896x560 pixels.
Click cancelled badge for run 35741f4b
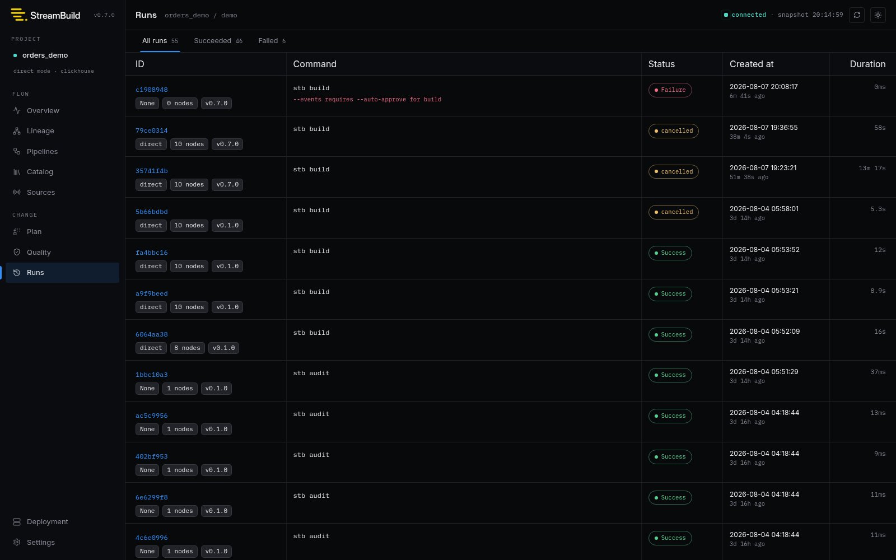click(x=673, y=171)
